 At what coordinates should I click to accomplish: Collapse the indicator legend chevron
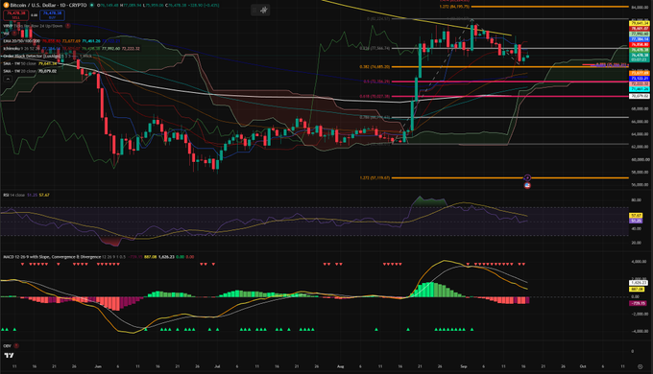[x=8, y=79]
